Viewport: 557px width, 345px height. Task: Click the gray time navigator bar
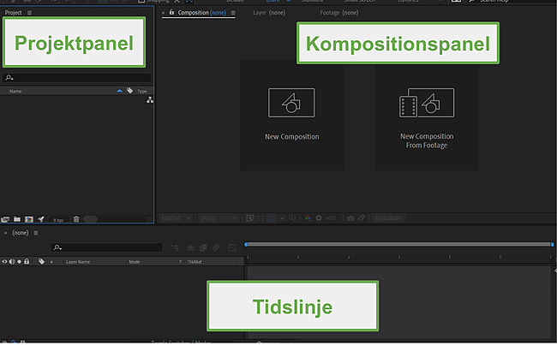pyautogui.click(x=399, y=245)
